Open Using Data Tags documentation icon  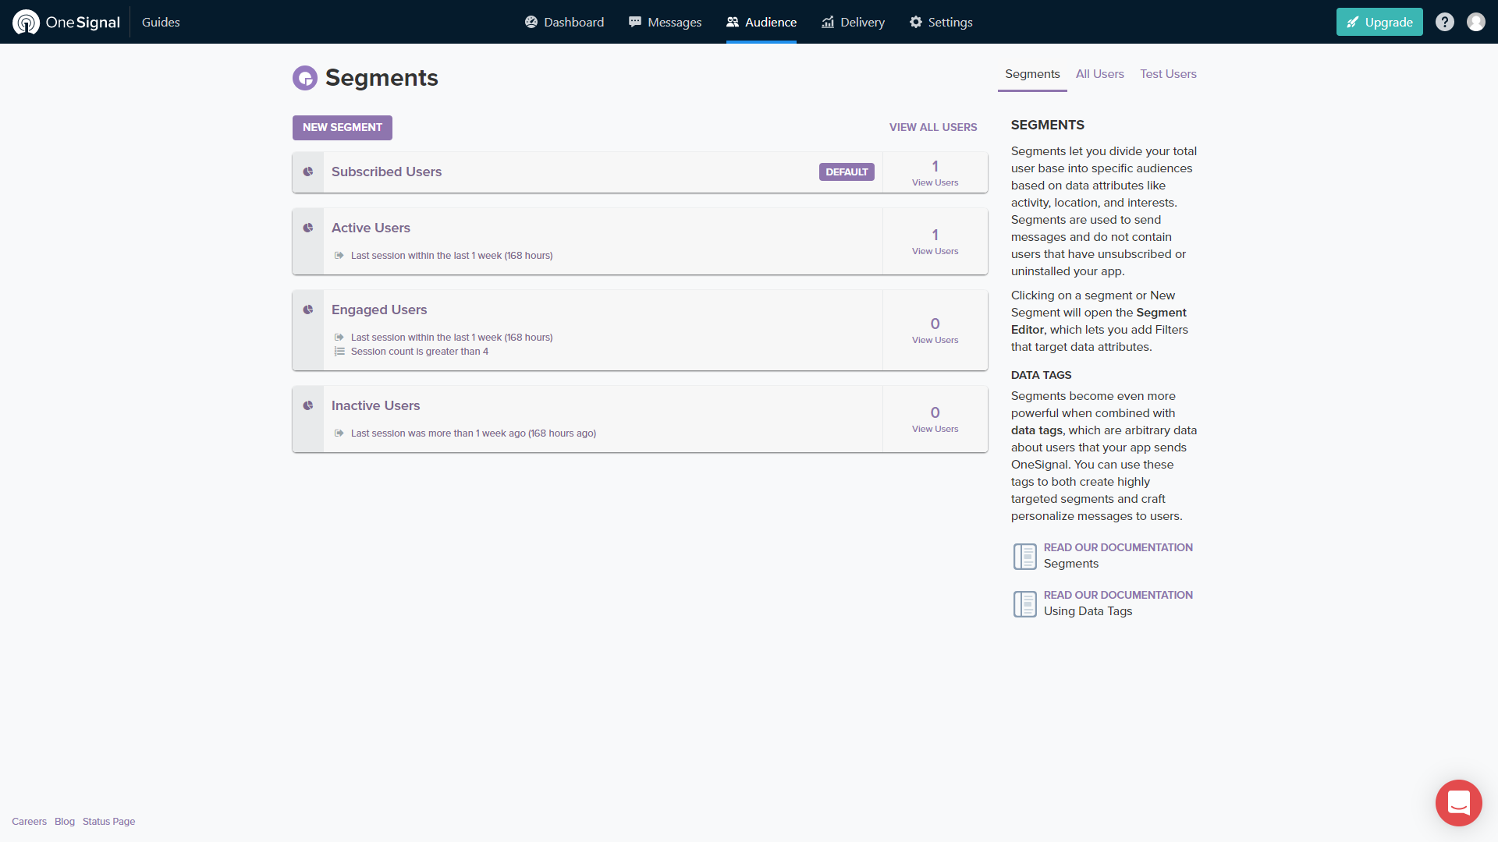[x=1024, y=603]
